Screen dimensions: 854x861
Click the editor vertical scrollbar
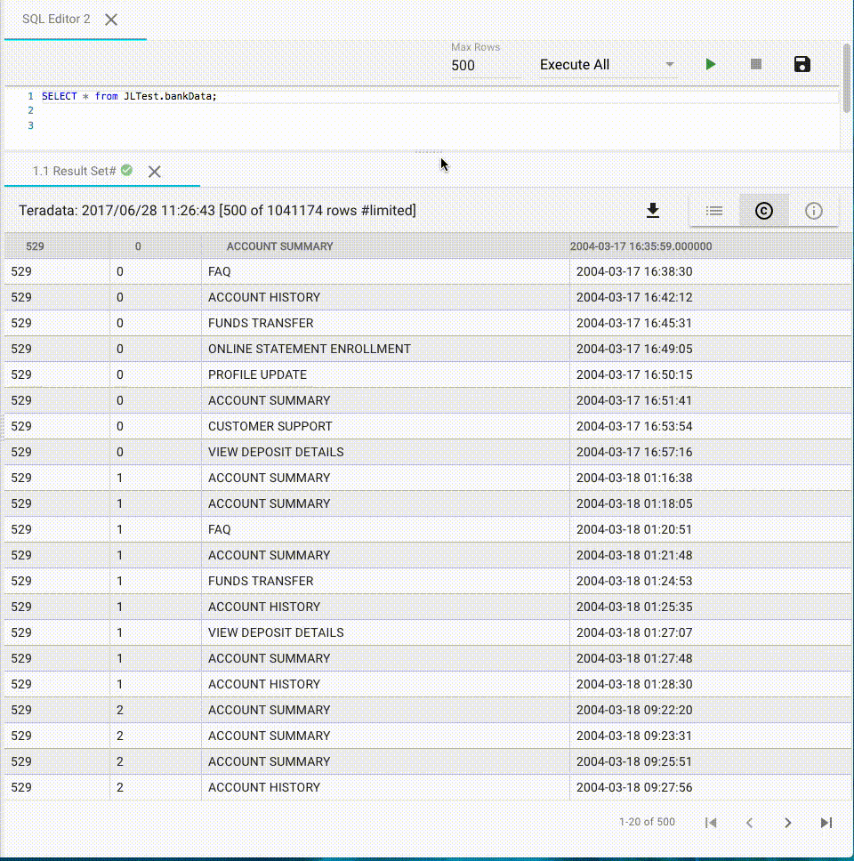tap(847, 78)
